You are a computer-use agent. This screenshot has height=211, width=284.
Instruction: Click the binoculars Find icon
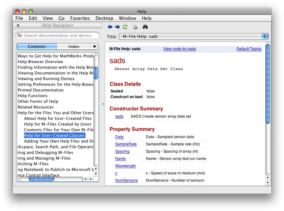click(145, 27)
